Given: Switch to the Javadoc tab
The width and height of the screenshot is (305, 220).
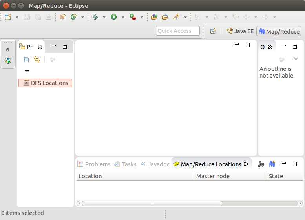Looking at the screenshot, I should coord(155,164).
